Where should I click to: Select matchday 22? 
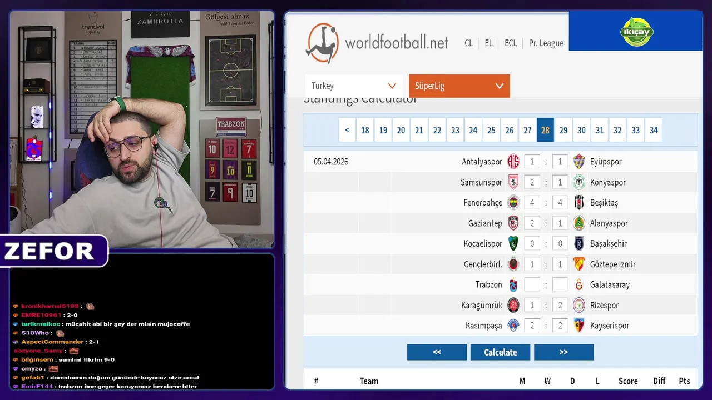437,130
